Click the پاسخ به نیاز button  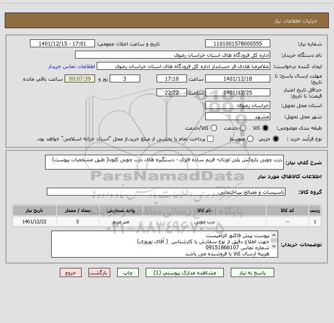coord(252,273)
